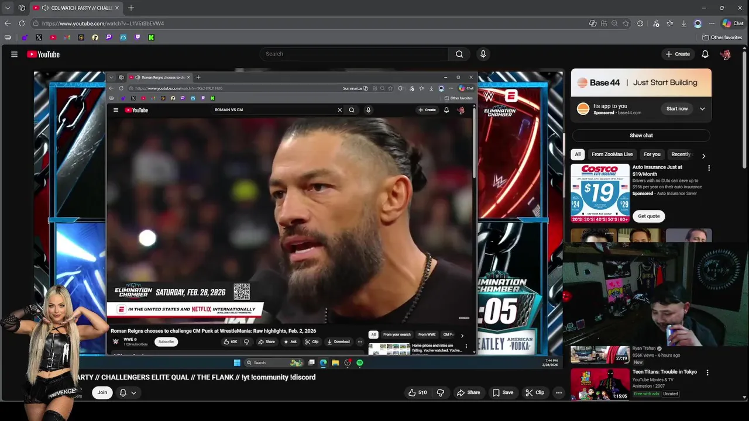Select the All filter chip

click(x=578, y=154)
